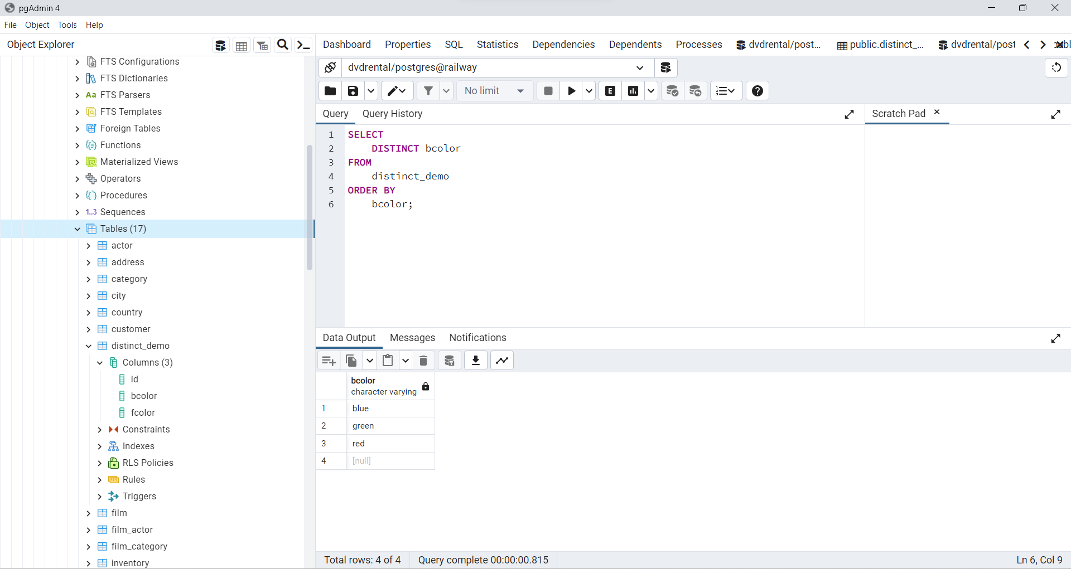Open the Search Objects magnifier icon
Screen dimensions: 1071x569
[283, 45]
